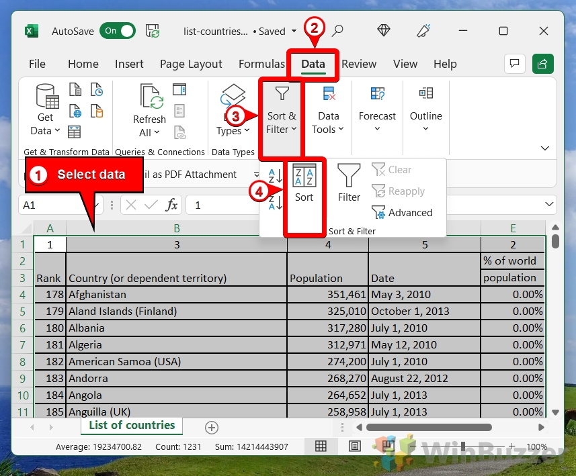Switch to the Home tab

pos(83,64)
